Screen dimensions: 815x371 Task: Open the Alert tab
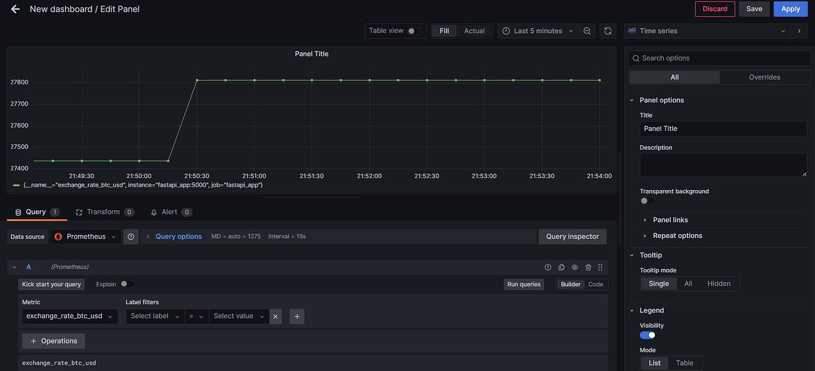click(171, 212)
